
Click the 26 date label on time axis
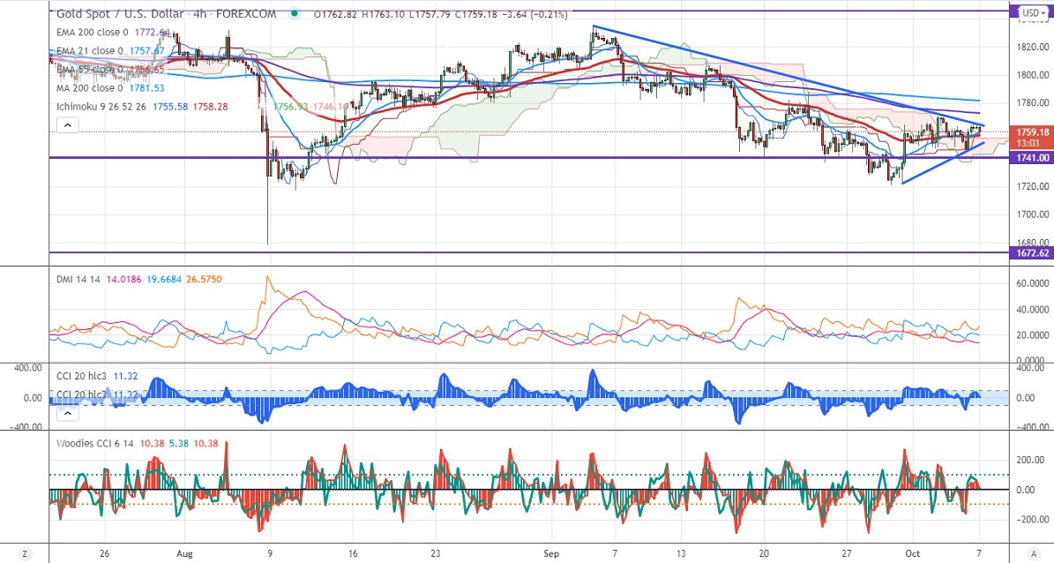[x=105, y=553]
